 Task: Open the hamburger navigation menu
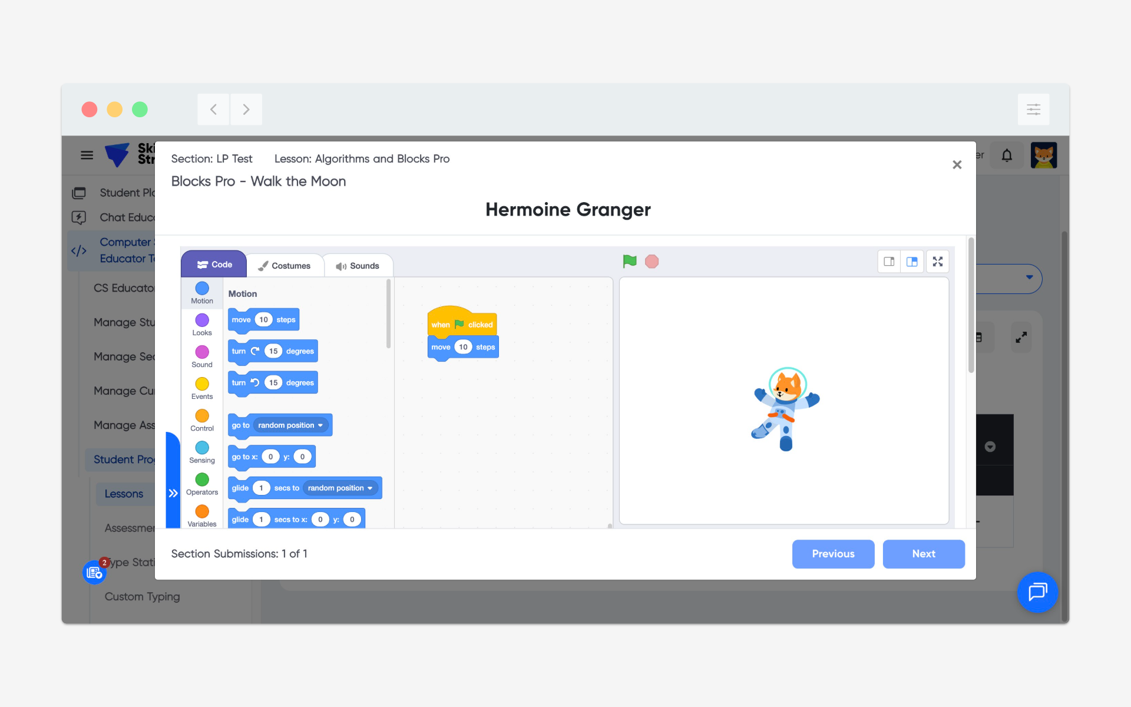(87, 156)
